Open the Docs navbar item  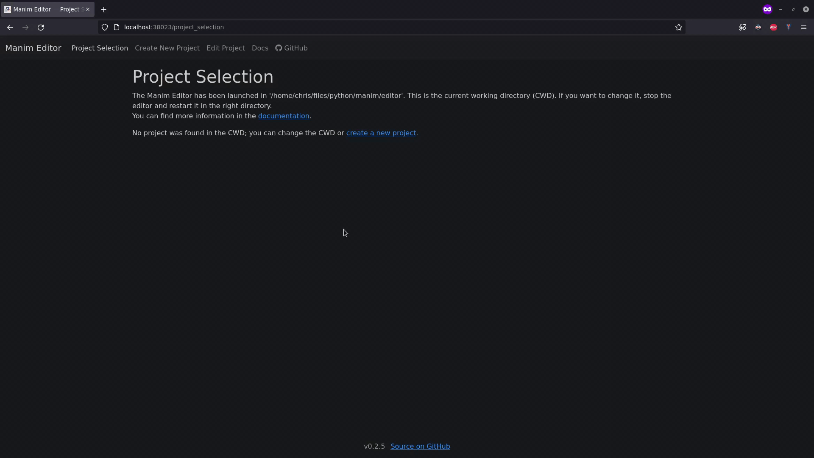(x=259, y=48)
